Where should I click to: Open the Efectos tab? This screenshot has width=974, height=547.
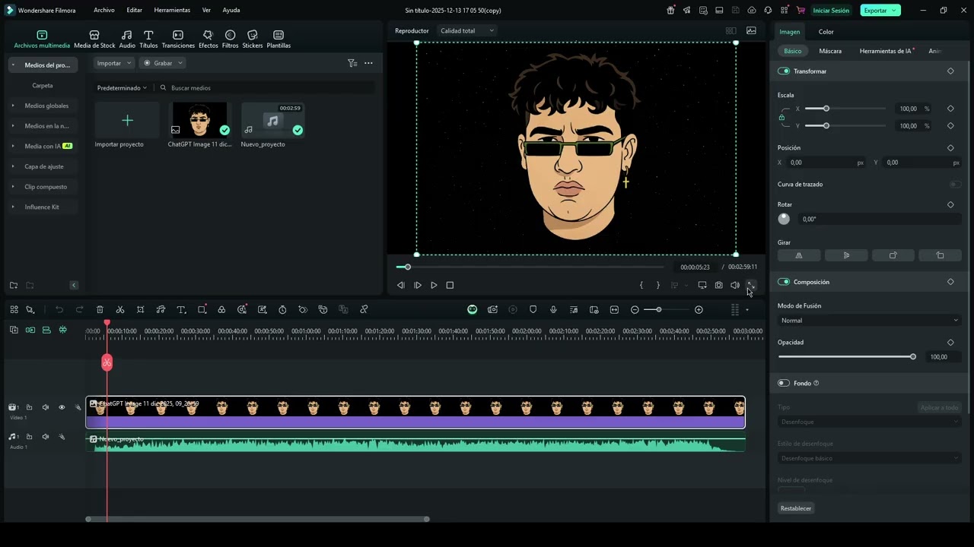pyautogui.click(x=208, y=39)
